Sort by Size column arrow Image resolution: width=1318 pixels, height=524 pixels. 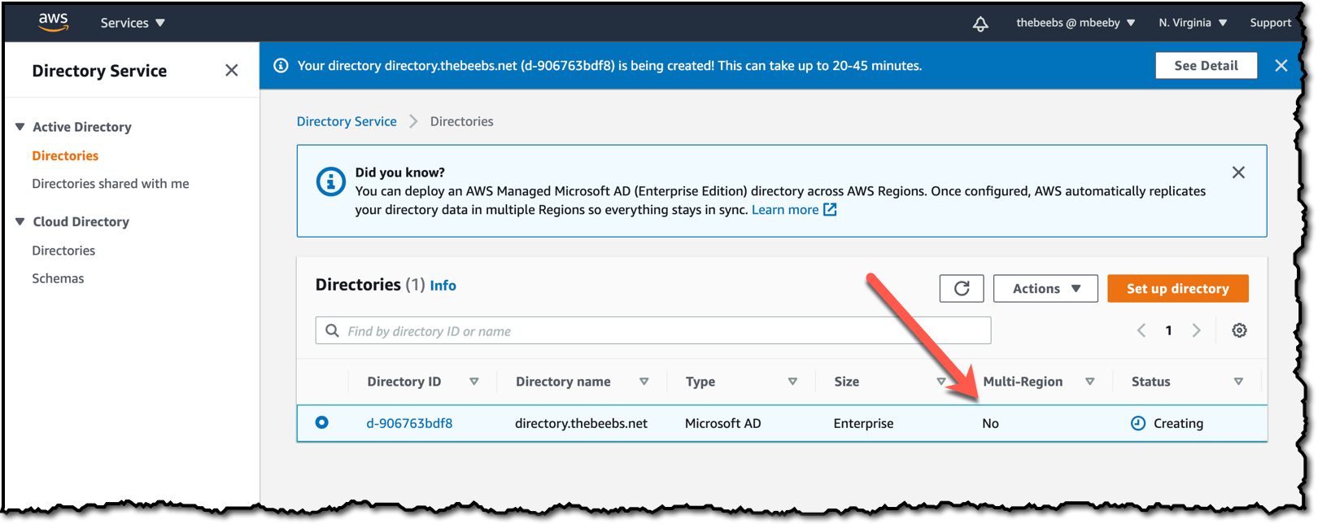[x=941, y=382]
